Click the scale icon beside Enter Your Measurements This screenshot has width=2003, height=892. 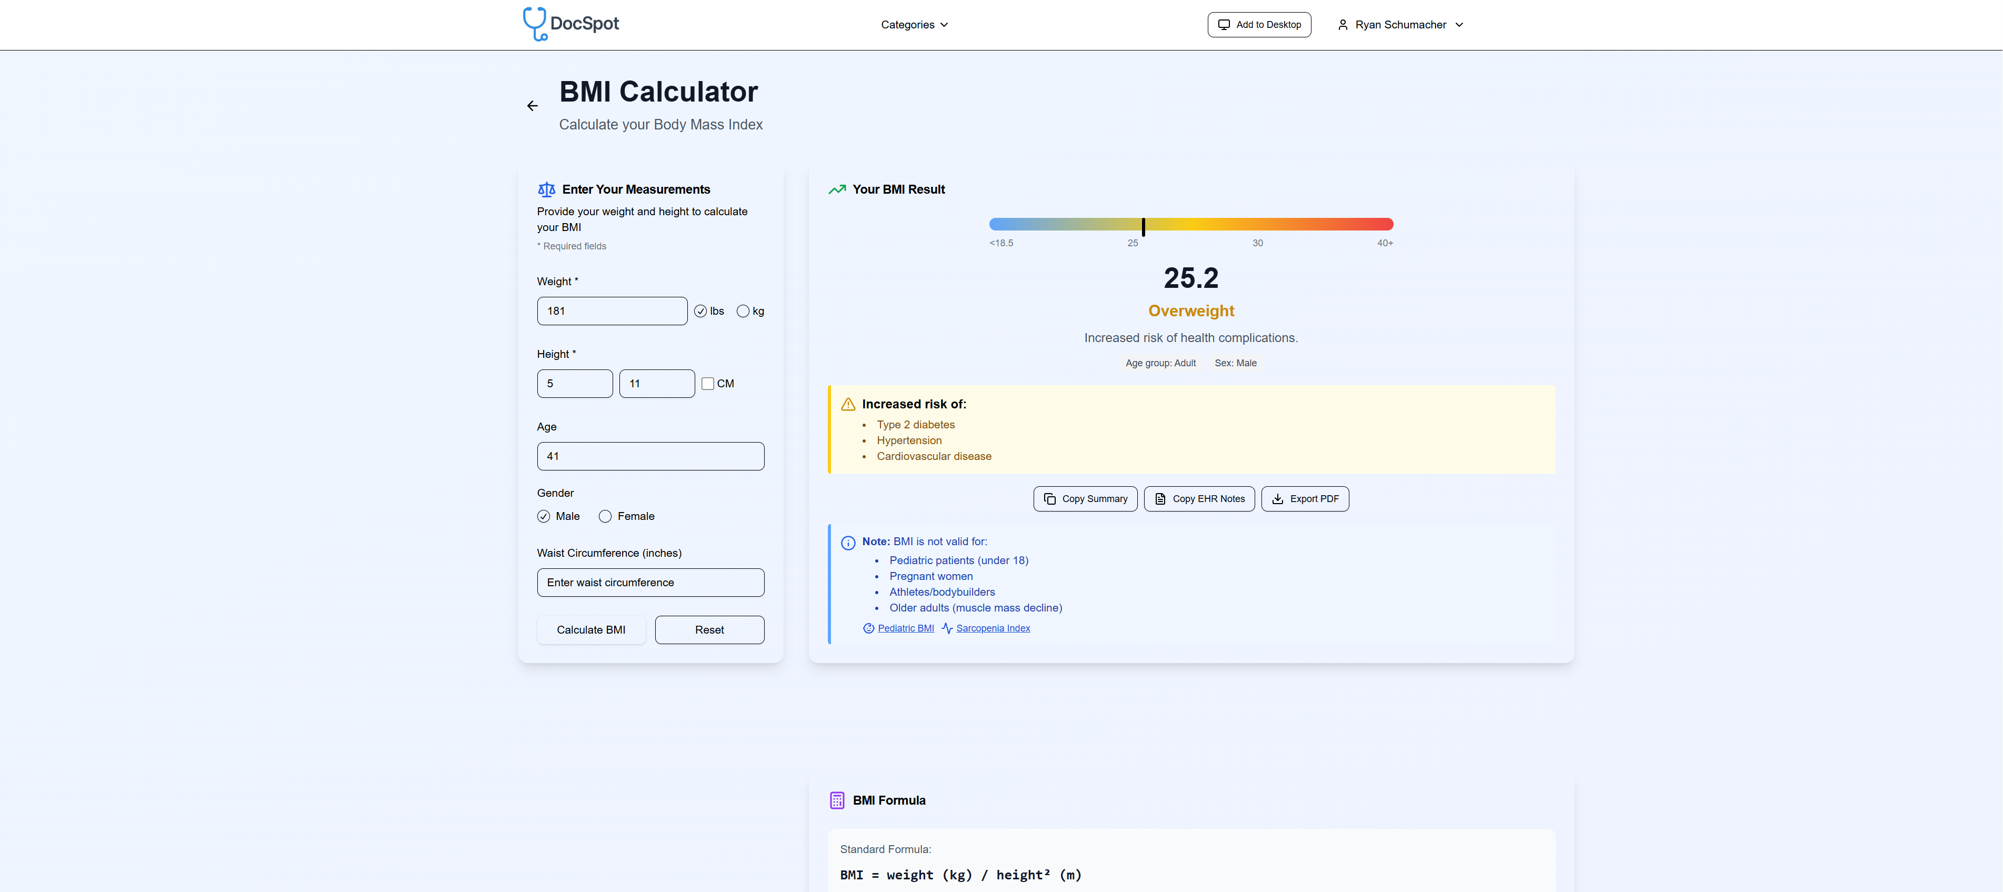click(x=547, y=190)
